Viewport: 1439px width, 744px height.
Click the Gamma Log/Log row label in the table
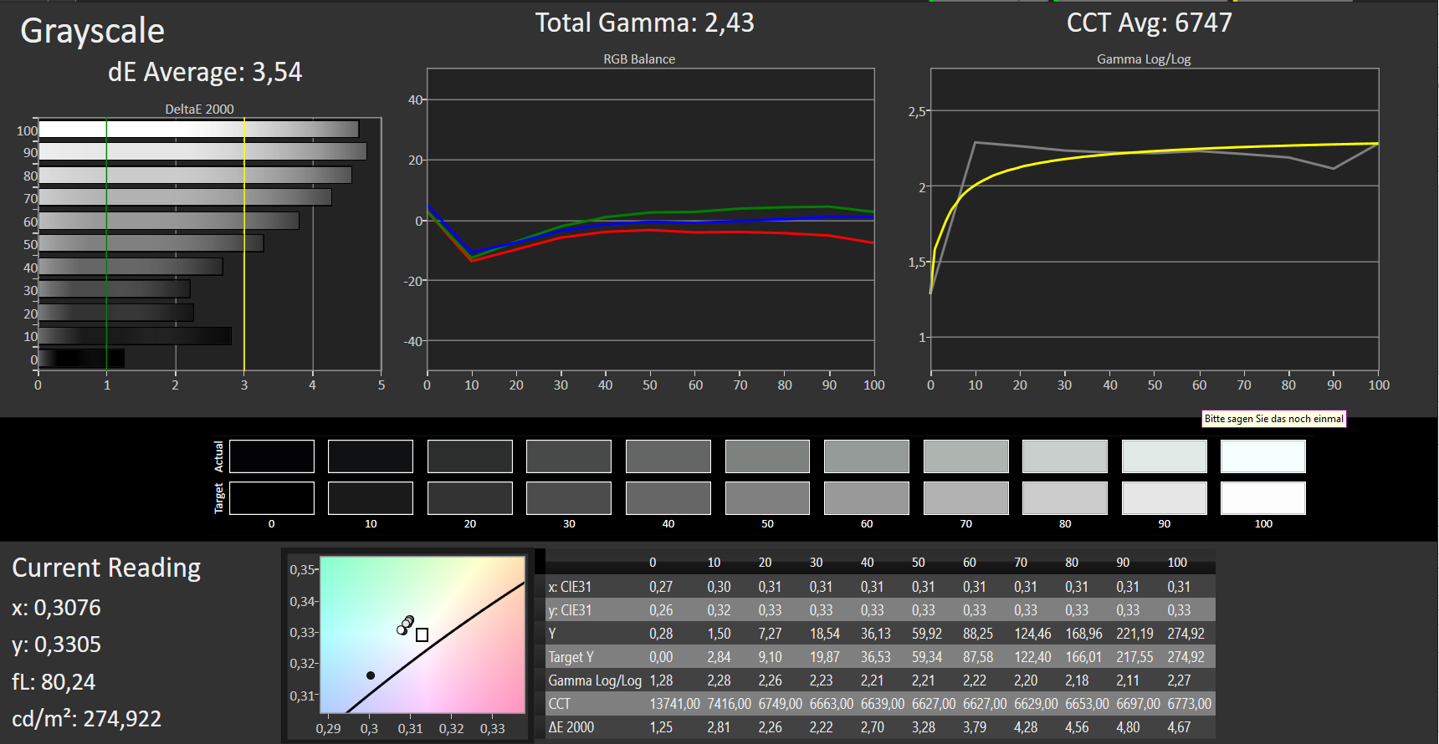click(595, 680)
